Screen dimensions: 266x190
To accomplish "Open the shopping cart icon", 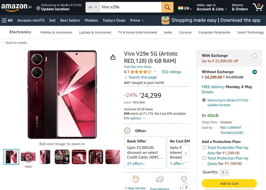I will pos(258,7).
